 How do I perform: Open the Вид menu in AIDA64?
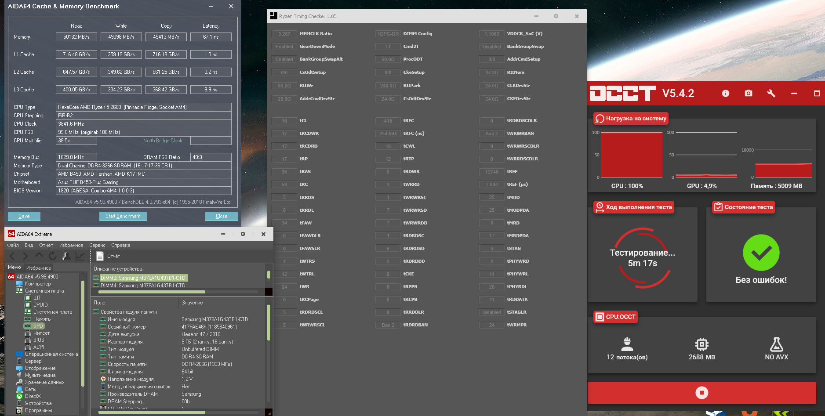pyautogui.click(x=29, y=245)
